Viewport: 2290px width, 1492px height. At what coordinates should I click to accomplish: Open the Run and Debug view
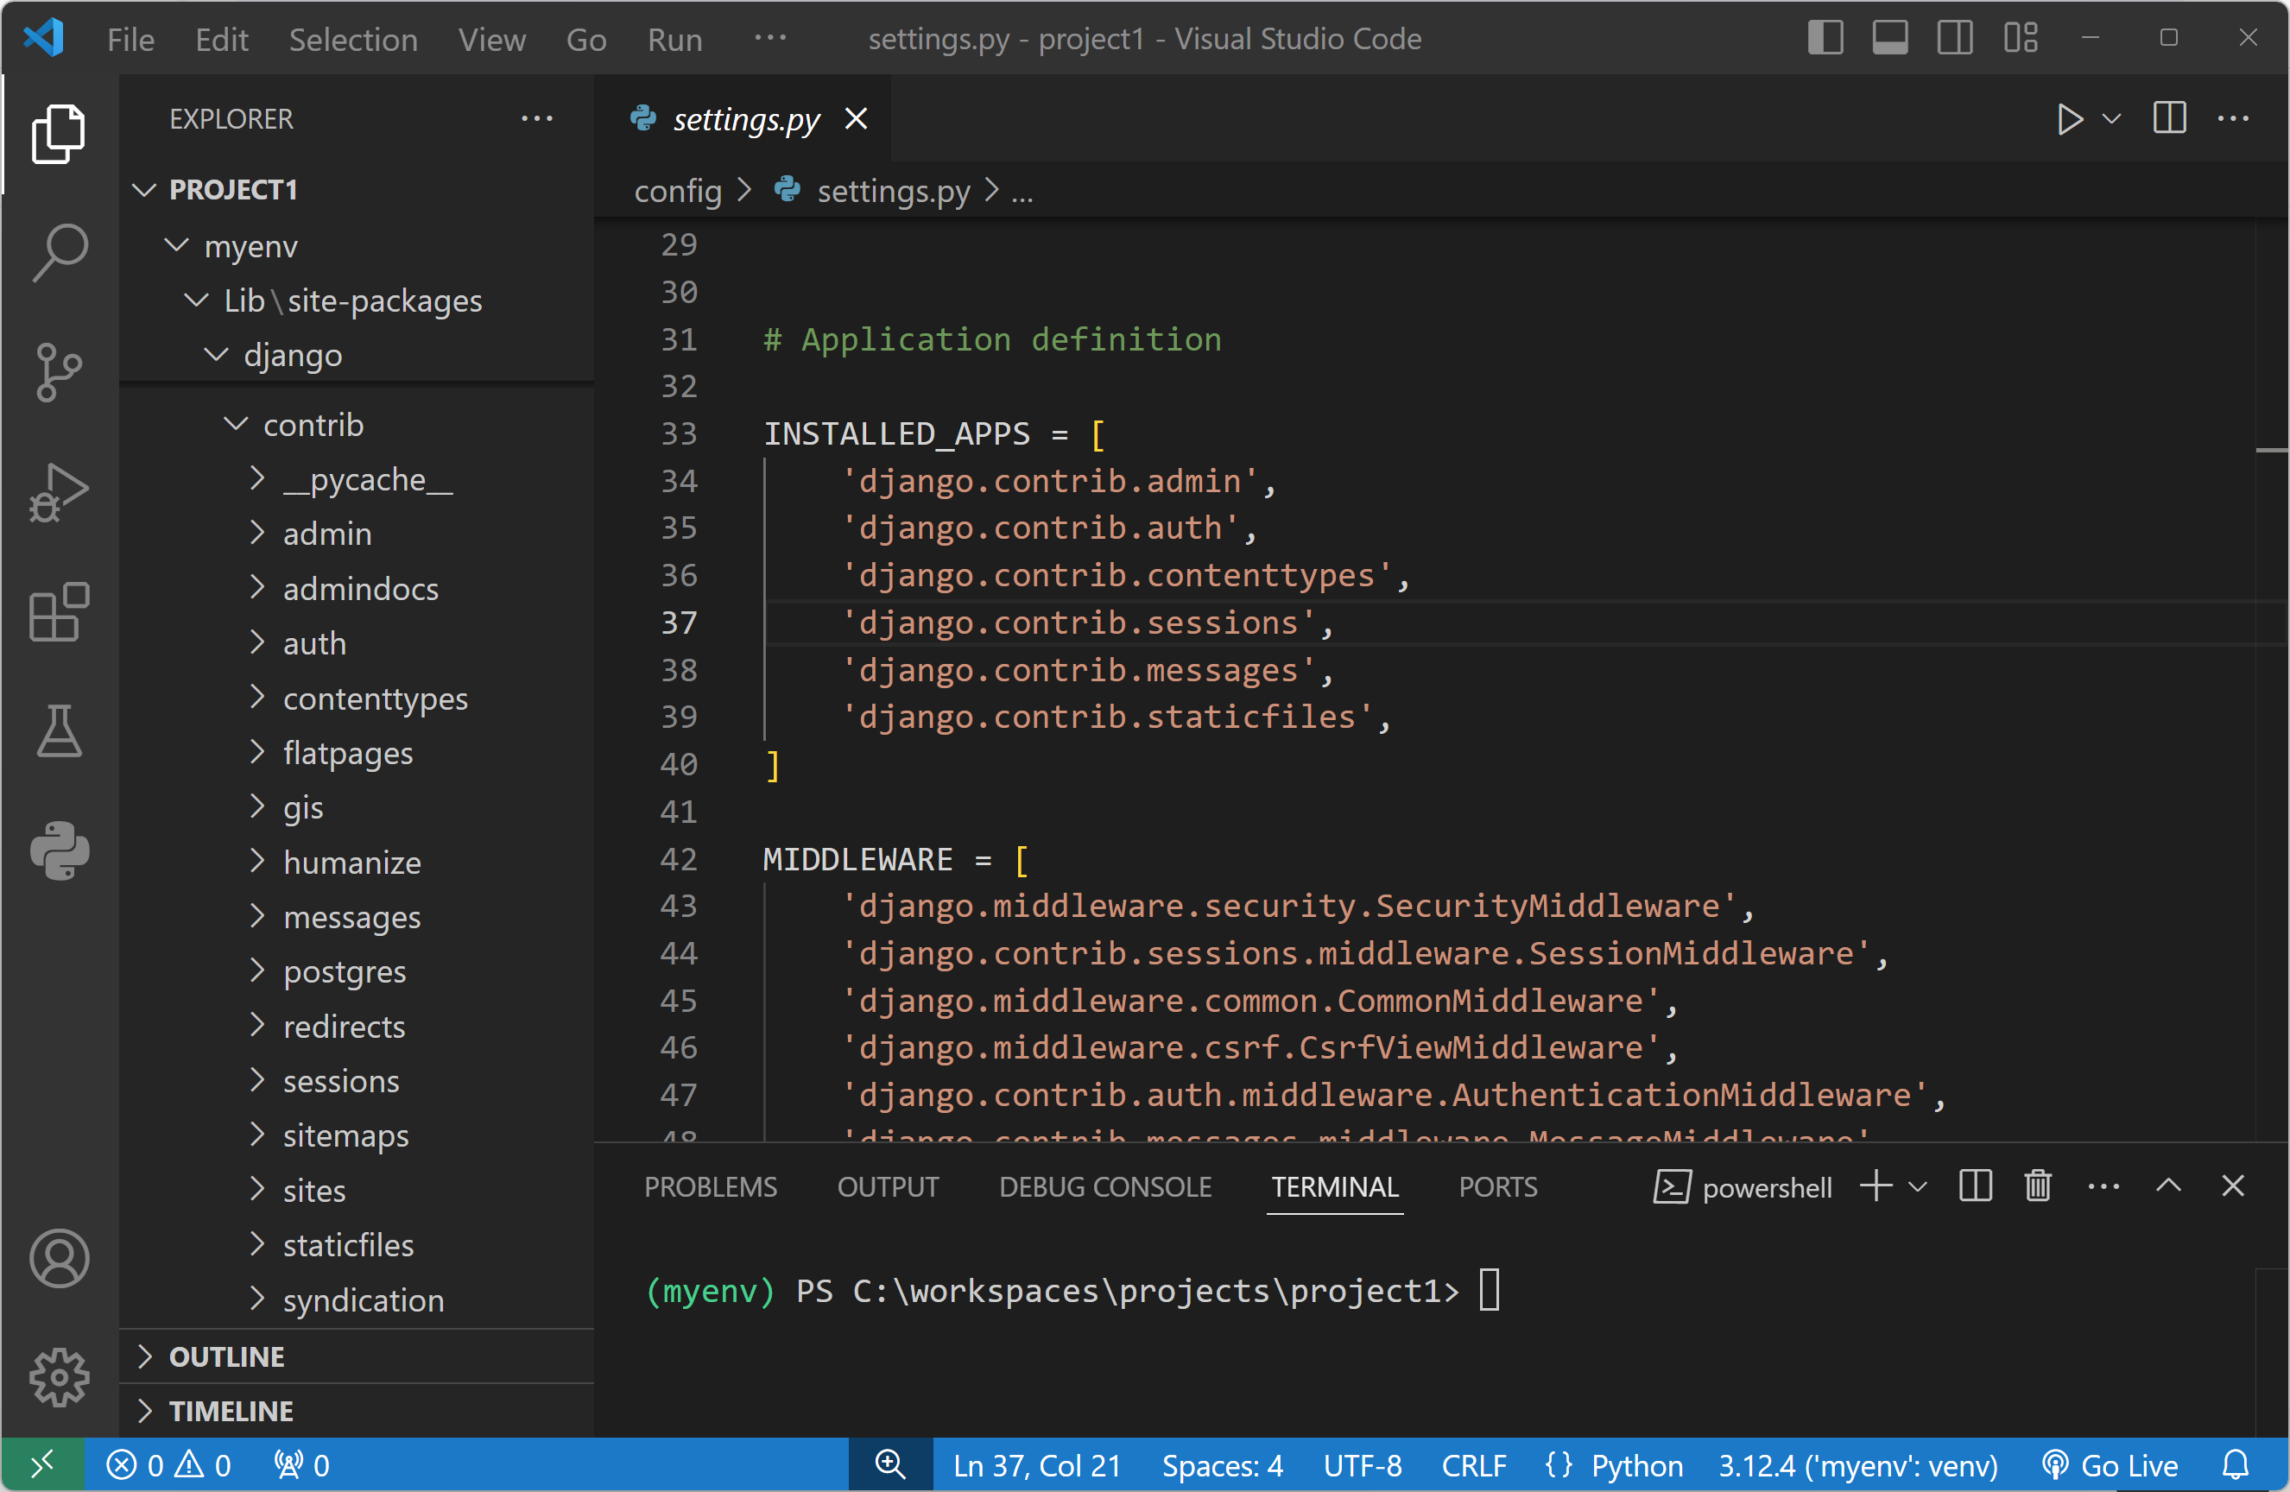pyautogui.click(x=60, y=492)
